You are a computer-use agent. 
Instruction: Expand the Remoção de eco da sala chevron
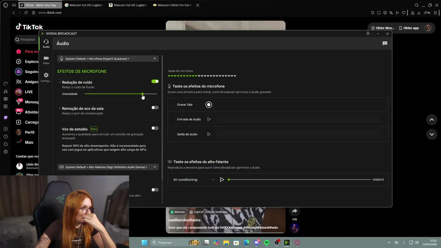(60, 108)
